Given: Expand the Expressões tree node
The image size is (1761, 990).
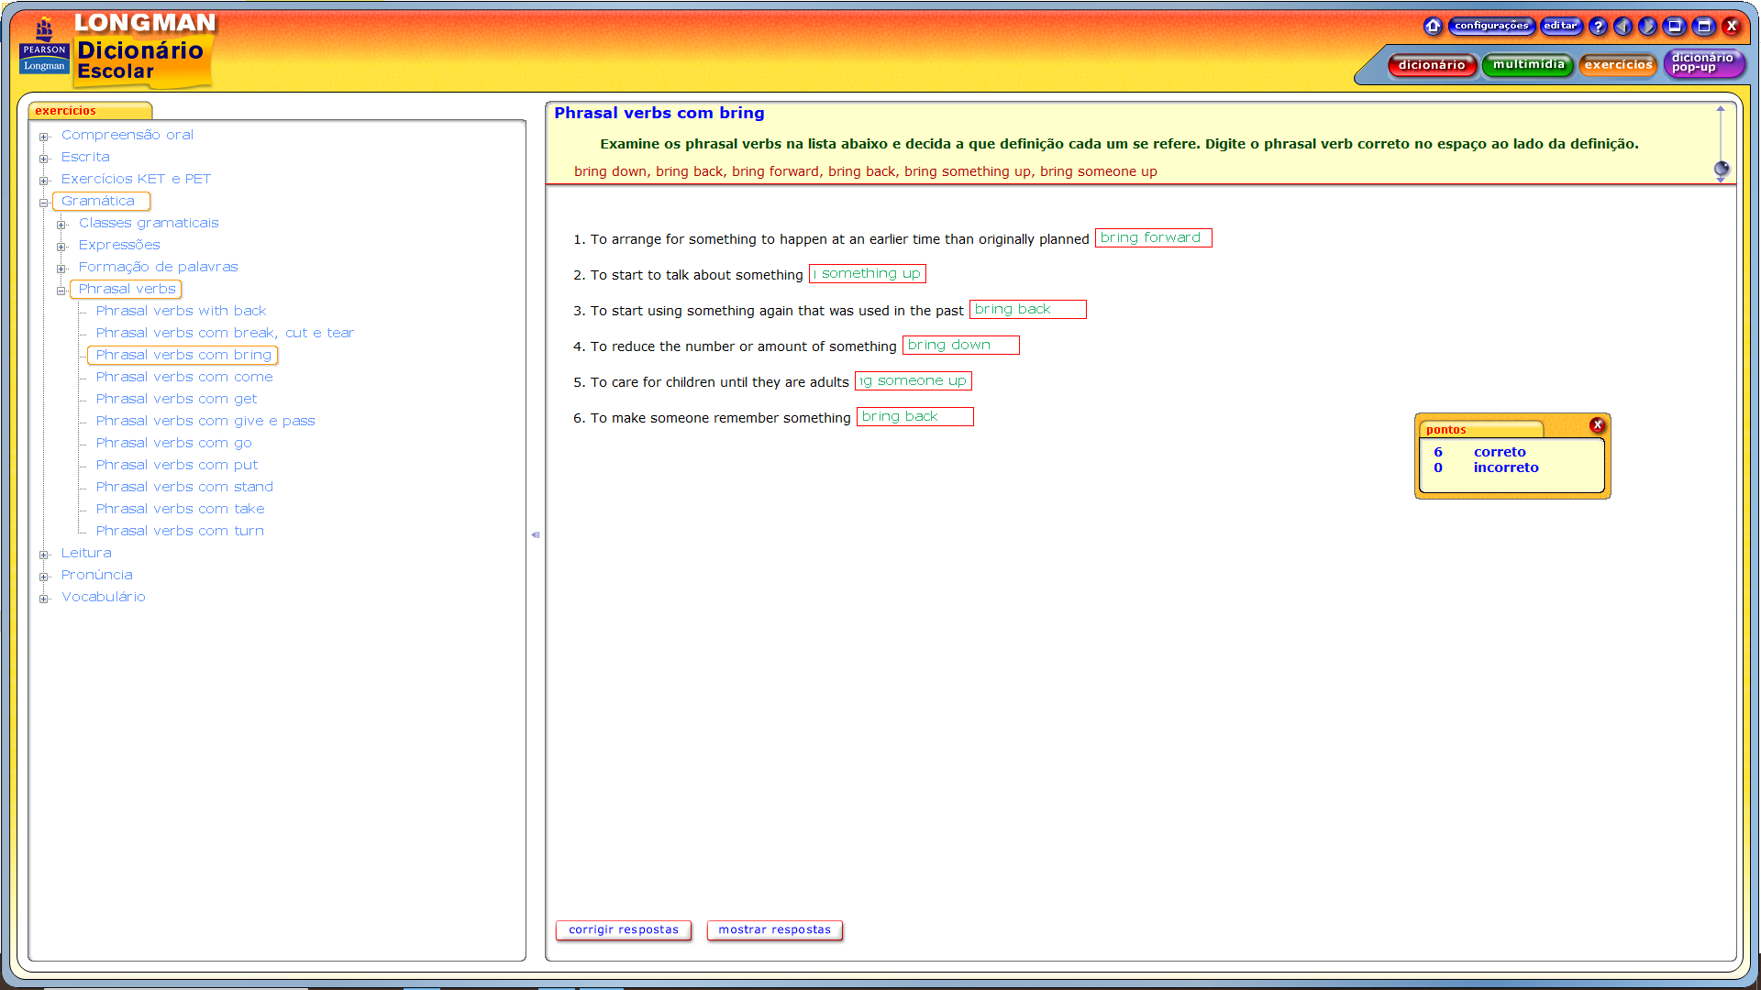Looking at the screenshot, I should pyautogui.click(x=61, y=247).
